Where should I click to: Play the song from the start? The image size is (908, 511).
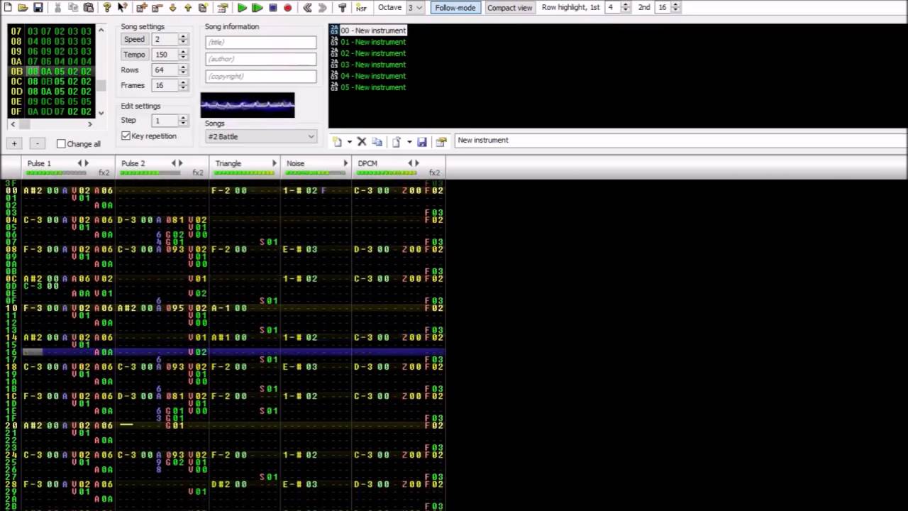[242, 8]
